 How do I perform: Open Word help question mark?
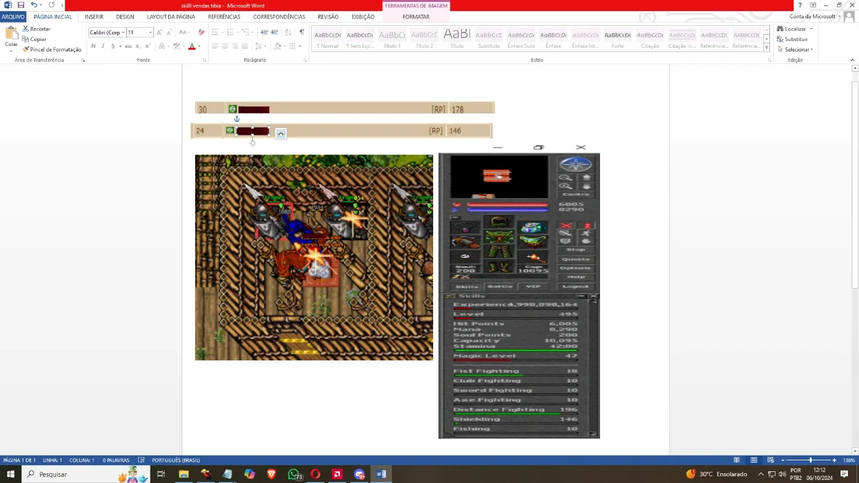pyautogui.click(x=799, y=5)
